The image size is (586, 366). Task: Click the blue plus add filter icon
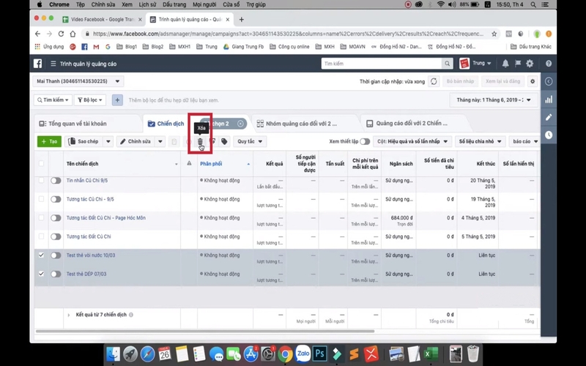117,100
